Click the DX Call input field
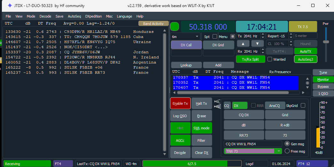This screenshot has width=334, height=167. (186, 53)
